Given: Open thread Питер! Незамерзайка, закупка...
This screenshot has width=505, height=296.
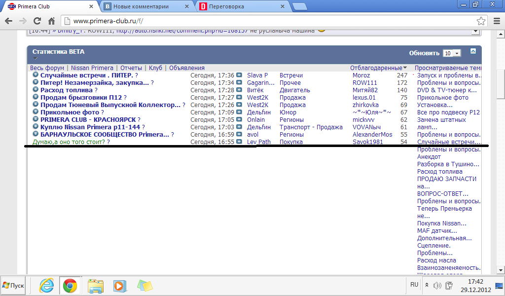Looking at the screenshot, I should [x=95, y=82].
